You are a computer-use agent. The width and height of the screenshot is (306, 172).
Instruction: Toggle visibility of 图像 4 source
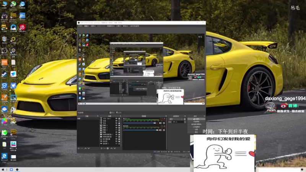116,125
